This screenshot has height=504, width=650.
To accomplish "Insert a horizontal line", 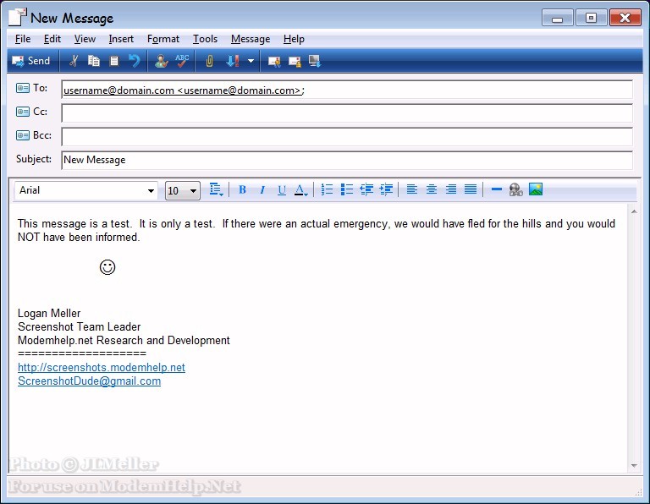I will 496,189.
